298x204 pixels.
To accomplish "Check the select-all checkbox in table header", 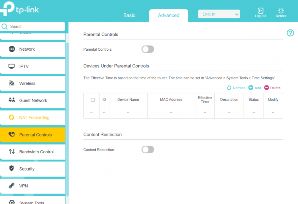I will pyautogui.click(x=93, y=100).
